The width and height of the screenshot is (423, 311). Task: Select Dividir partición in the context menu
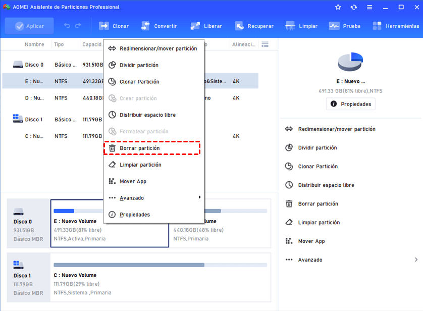tap(154, 65)
